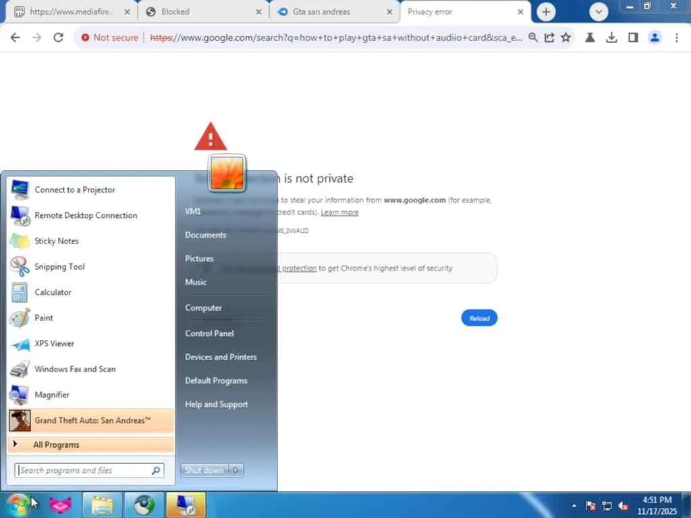Go back using the browser back arrow

pos(15,38)
